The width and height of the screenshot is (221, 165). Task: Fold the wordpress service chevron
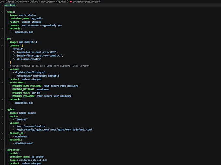[2, 150]
